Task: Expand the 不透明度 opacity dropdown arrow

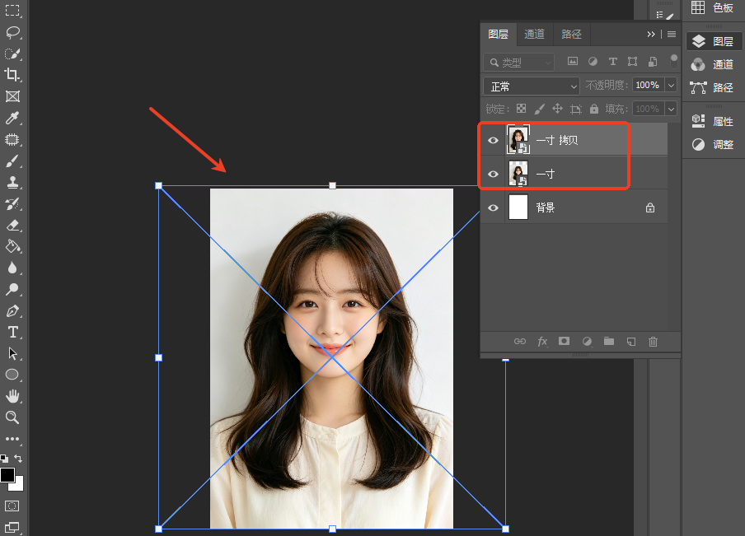Action: (671, 86)
